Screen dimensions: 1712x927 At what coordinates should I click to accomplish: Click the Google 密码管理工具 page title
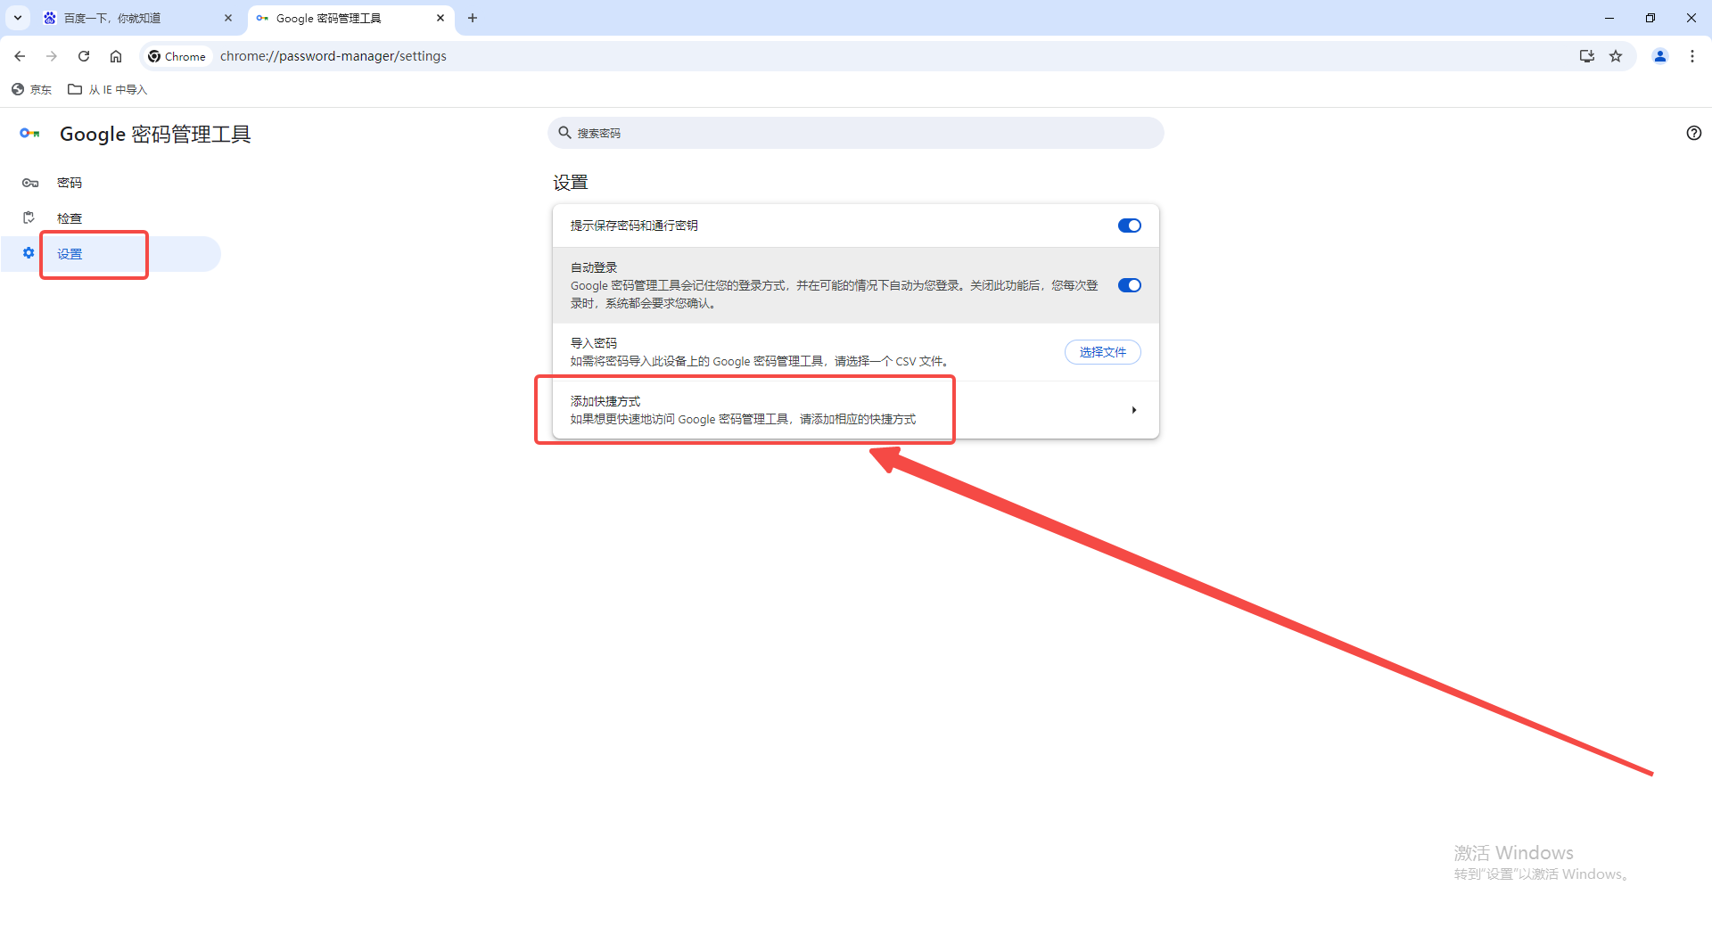pyautogui.click(x=155, y=134)
